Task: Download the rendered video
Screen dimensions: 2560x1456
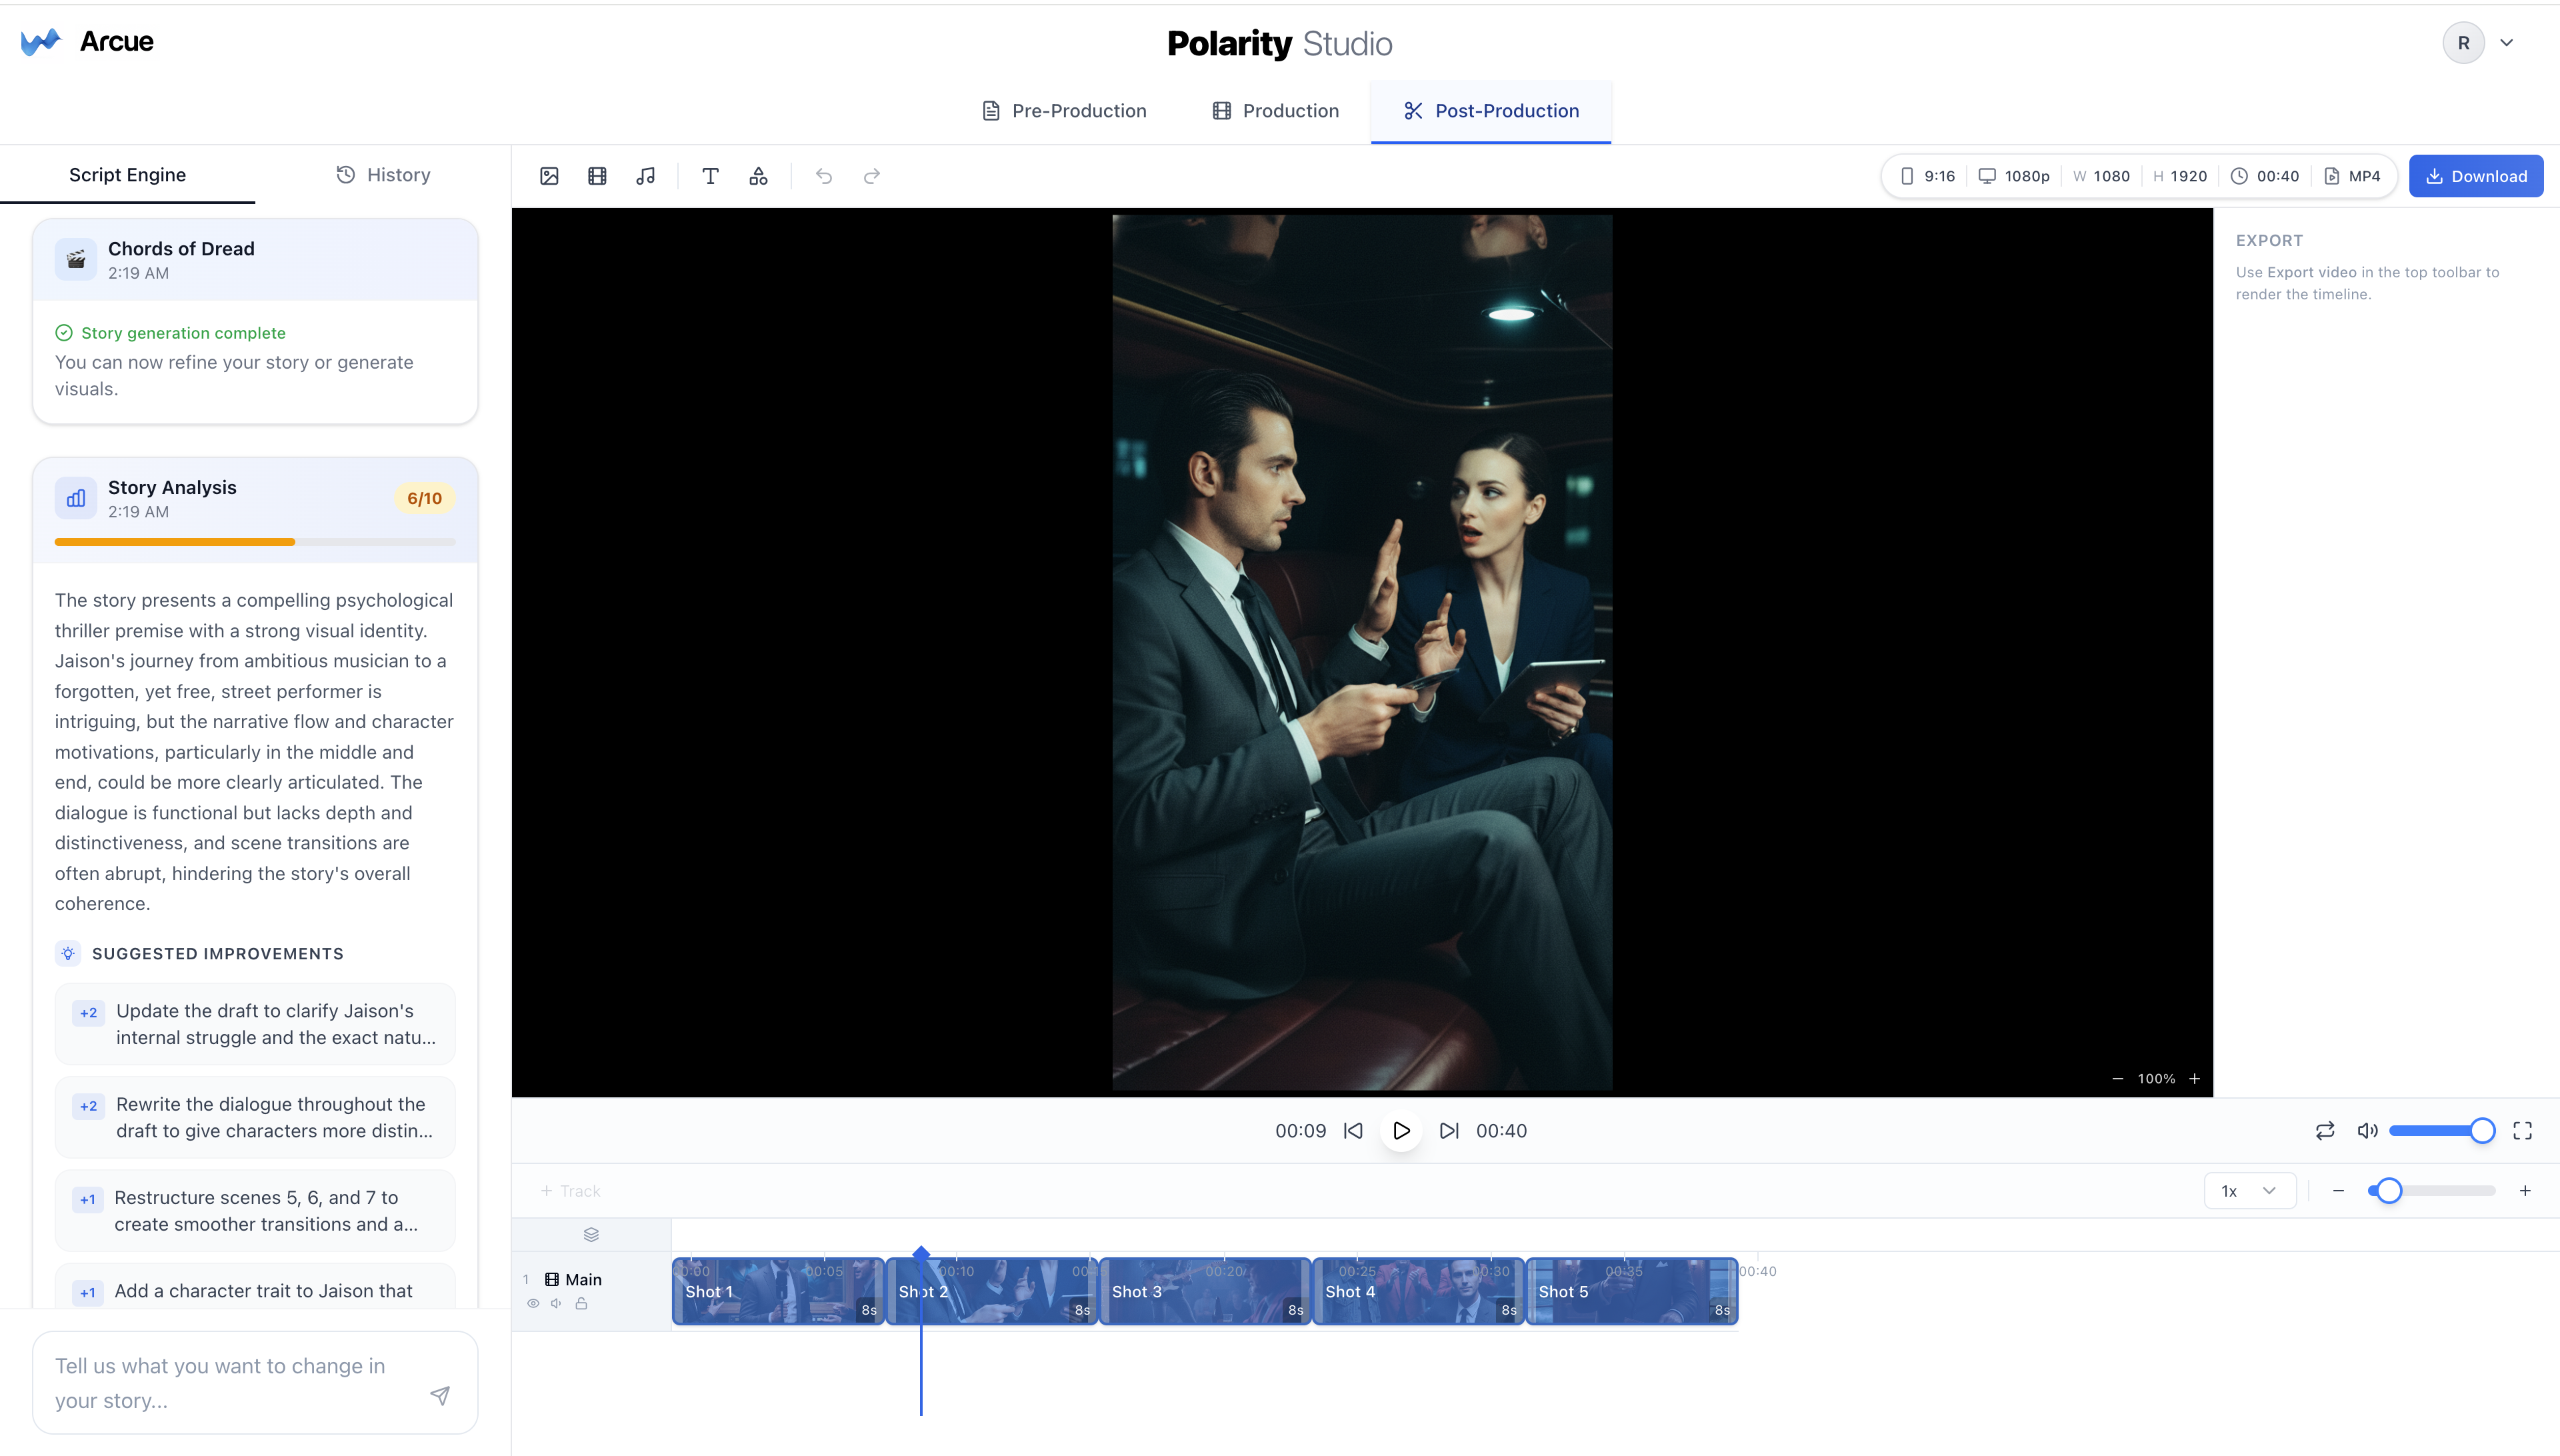Action: coord(2476,176)
